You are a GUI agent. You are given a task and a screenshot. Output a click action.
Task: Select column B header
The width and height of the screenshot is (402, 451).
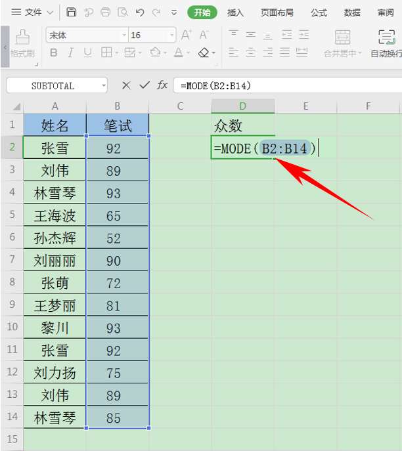[118, 106]
